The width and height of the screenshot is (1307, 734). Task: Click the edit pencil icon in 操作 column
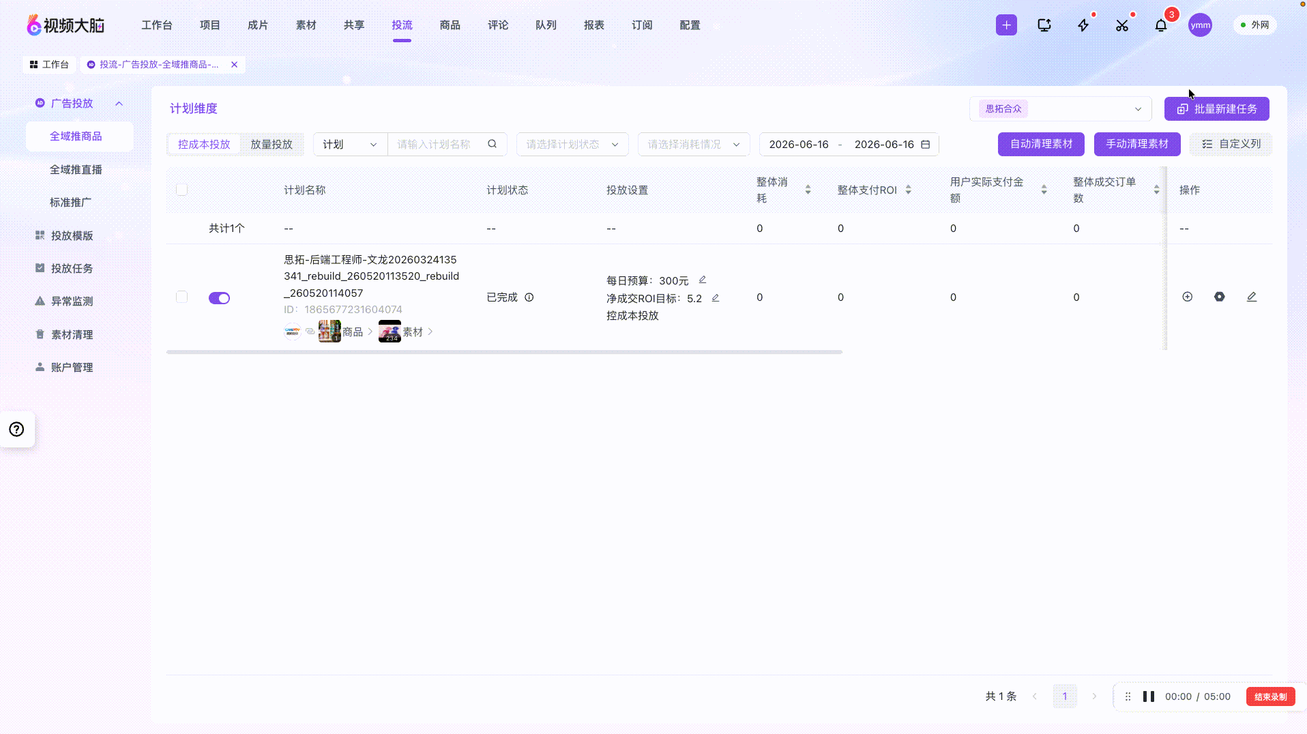click(1252, 297)
